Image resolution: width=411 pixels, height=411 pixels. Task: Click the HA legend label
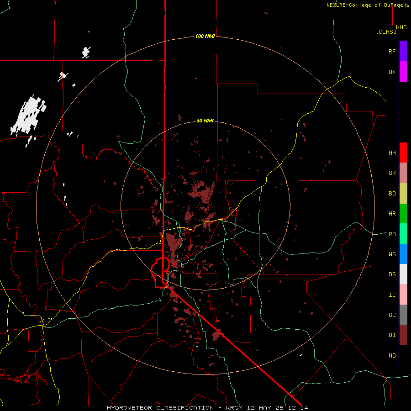(392, 153)
